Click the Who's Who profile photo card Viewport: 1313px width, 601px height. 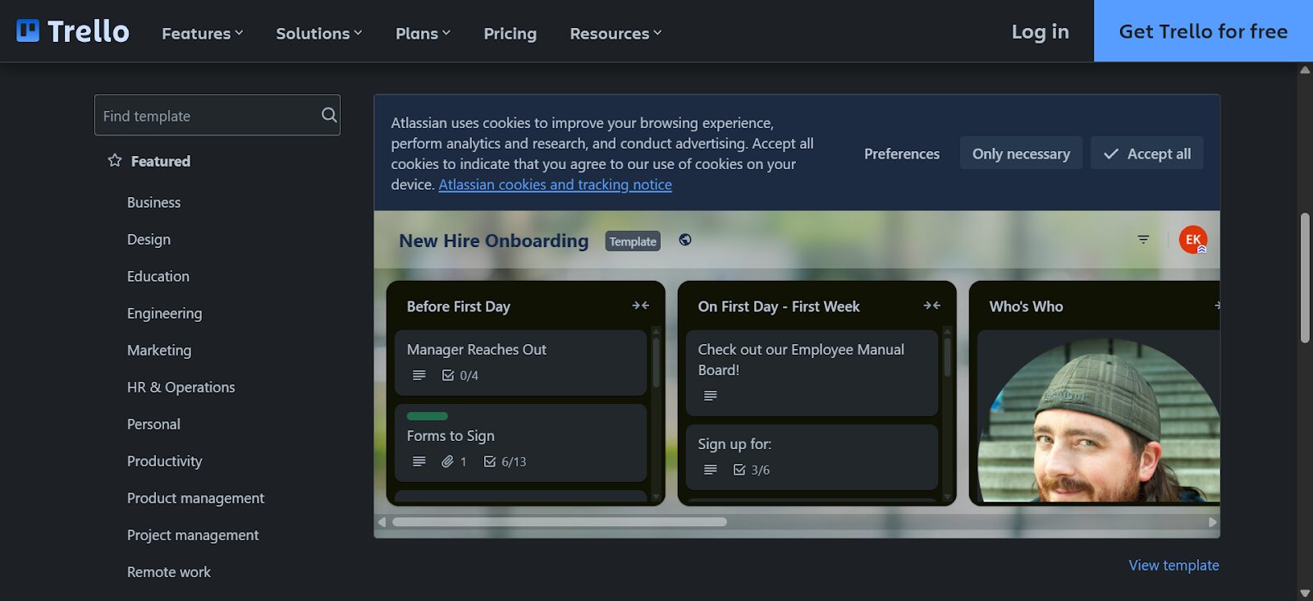pos(1098,416)
